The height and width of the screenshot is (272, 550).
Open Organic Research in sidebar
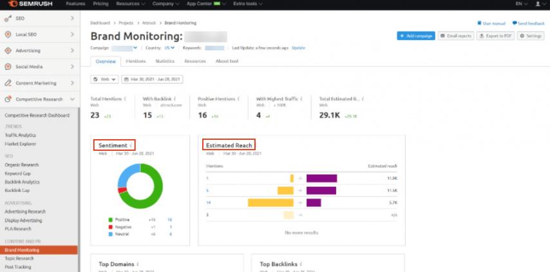coord(22,165)
